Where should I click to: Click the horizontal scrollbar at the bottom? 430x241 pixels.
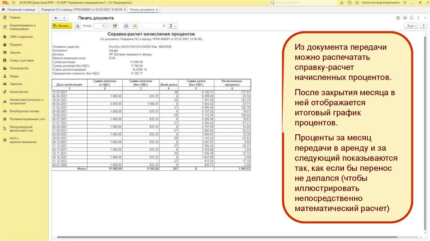pyautogui.click(x=227, y=237)
